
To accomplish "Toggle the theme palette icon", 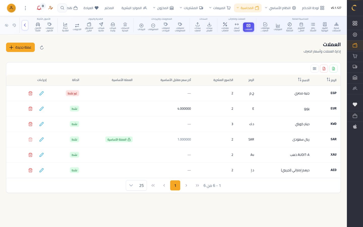I will click(x=14, y=25).
